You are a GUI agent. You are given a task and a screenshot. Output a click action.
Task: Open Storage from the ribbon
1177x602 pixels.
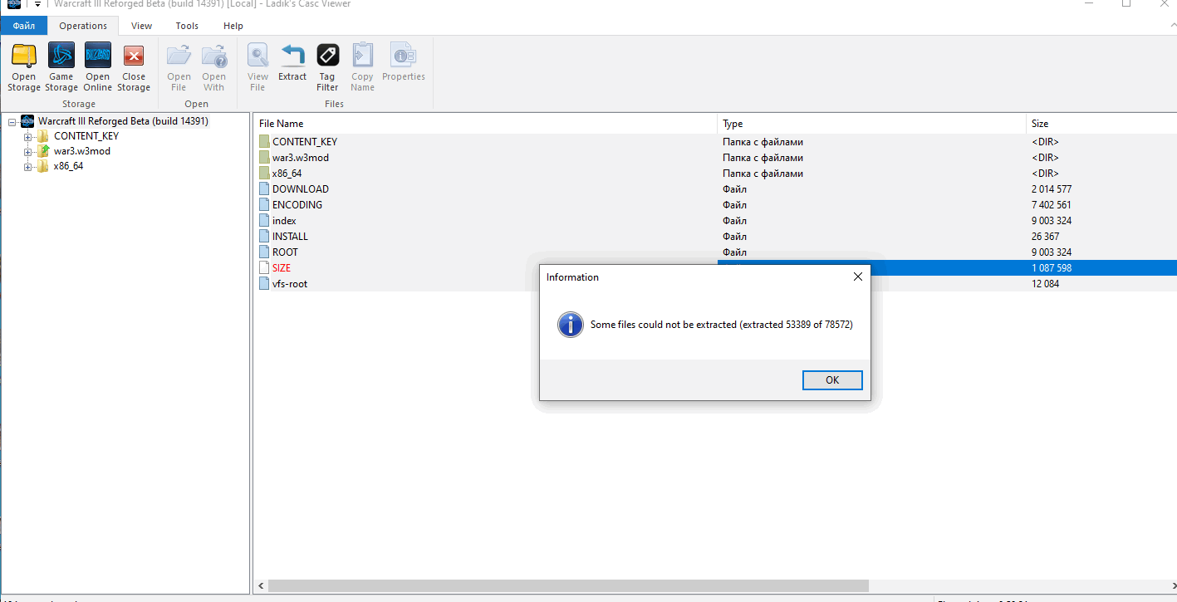coord(24,67)
